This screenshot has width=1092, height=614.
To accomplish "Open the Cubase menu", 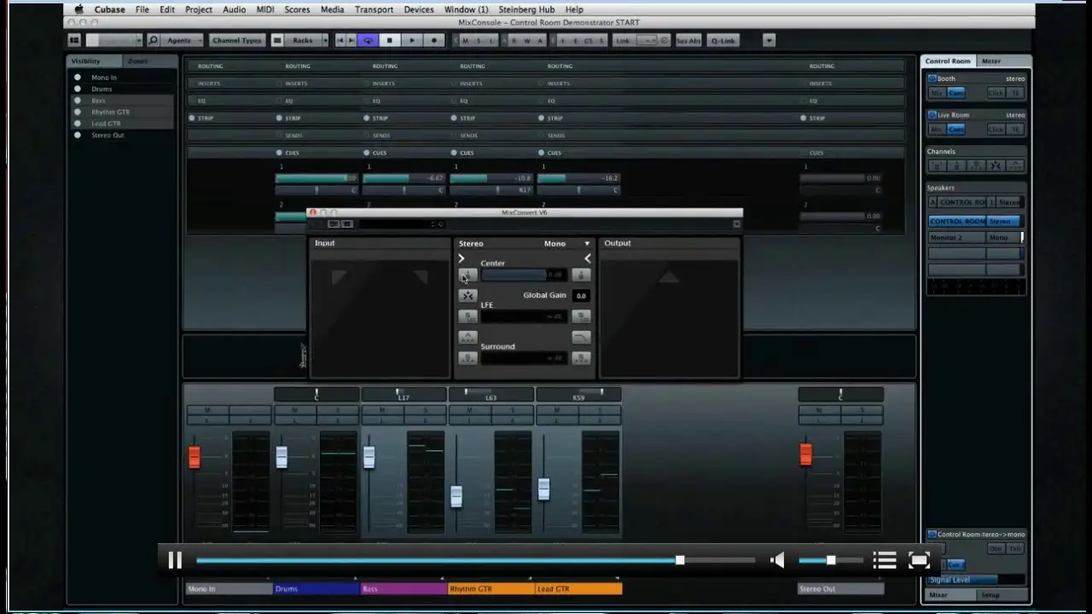I will [109, 9].
